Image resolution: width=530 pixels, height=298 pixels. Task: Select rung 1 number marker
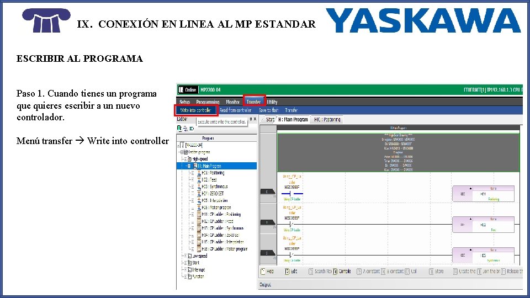(267, 222)
